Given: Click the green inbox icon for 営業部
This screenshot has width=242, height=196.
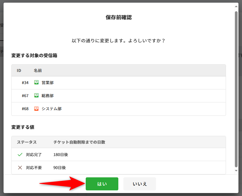Looking at the screenshot, I should tap(36, 83).
